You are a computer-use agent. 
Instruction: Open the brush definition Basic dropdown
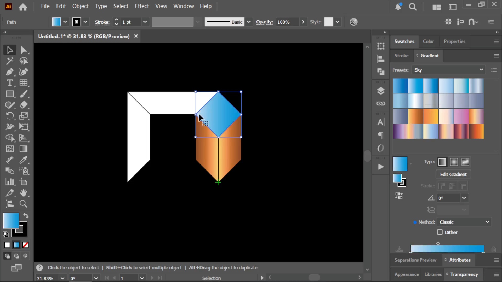[x=249, y=22]
